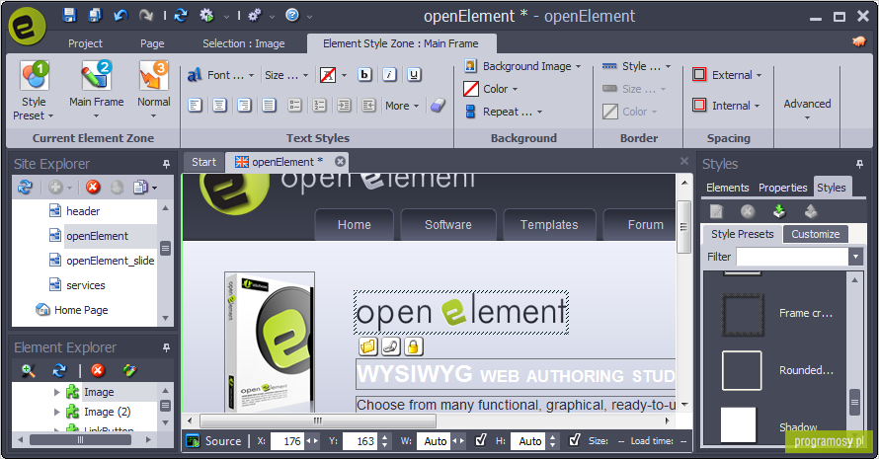Refresh the Site Explorer
The width and height of the screenshot is (879, 459).
pyautogui.click(x=26, y=187)
